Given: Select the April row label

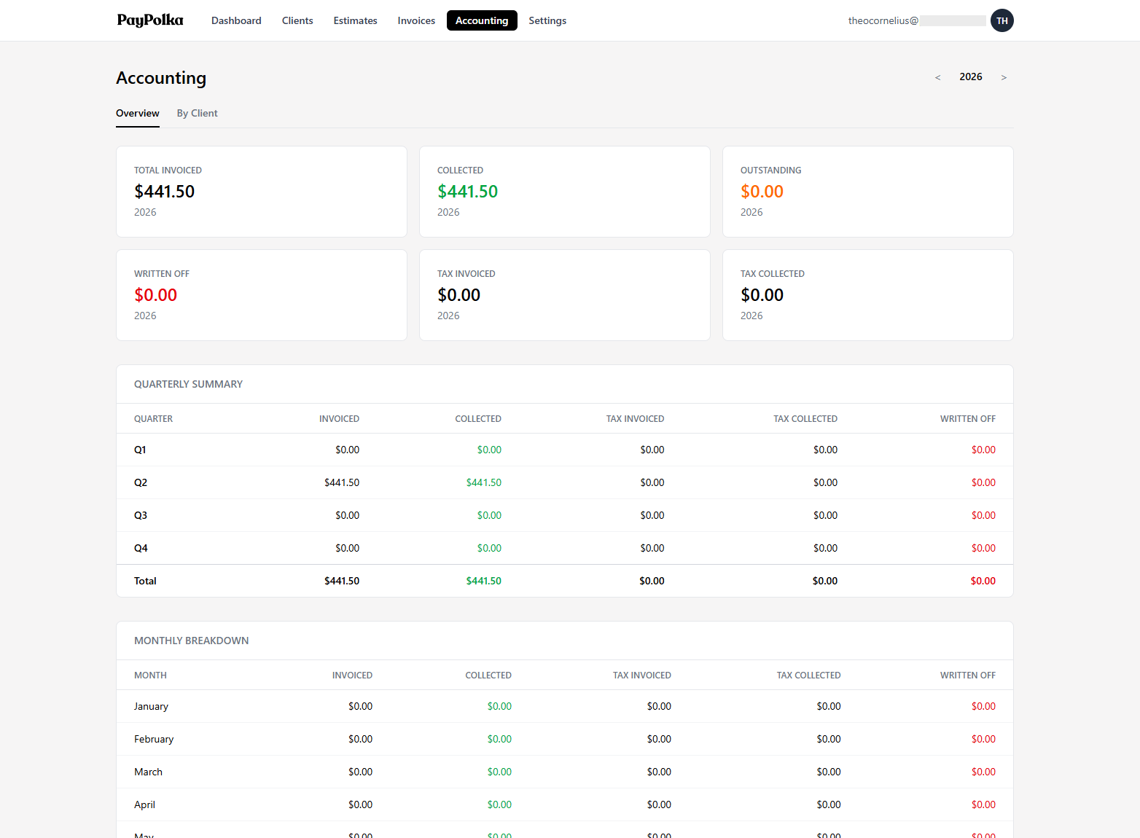Looking at the screenshot, I should point(144,804).
